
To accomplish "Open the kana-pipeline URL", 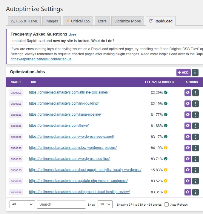I will 65,114.
